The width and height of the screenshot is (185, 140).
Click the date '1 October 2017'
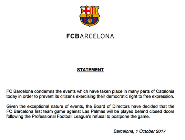151,131
